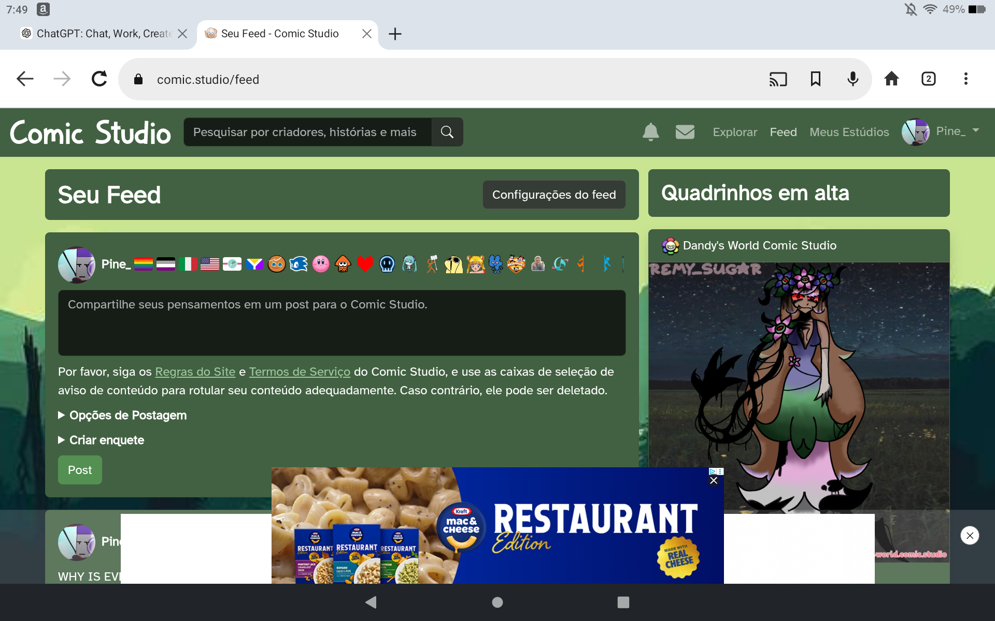Click the Animaniacs badge
This screenshot has height=621, width=995.
click(516, 264)
